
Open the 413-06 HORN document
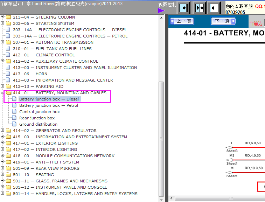click(x=30, y=74)
